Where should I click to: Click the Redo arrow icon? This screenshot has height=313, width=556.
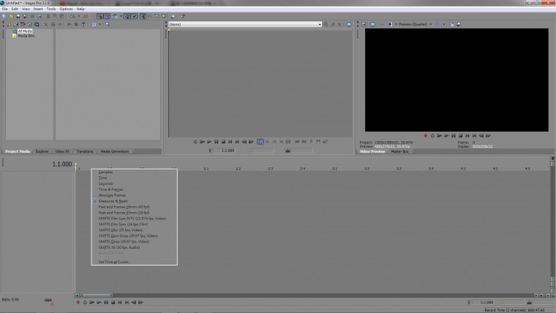point(86,16)
